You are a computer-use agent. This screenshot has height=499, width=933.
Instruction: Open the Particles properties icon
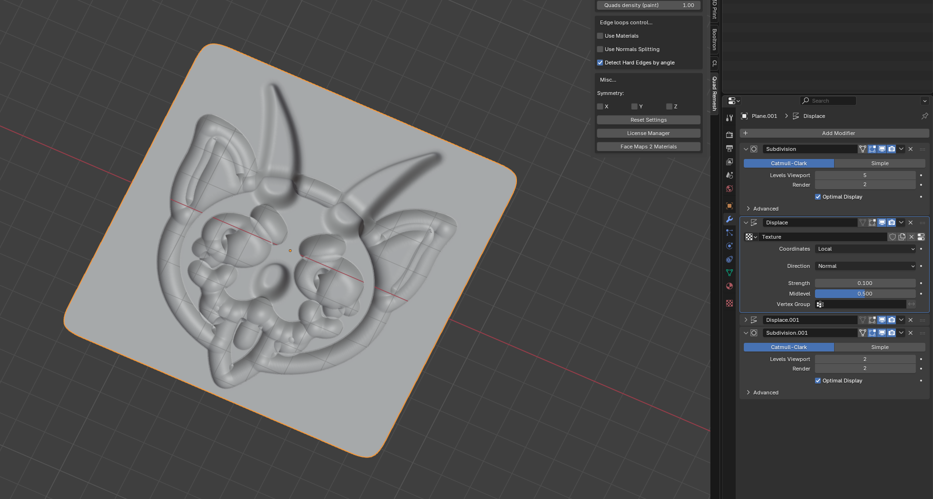(x=729, y=233)
